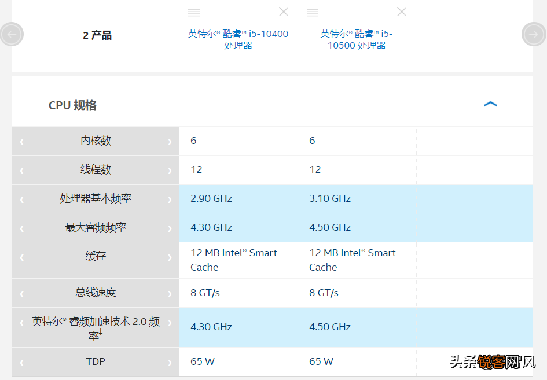The width and height of the screenshot is (547, 380).
Task: Open the i5-10400 processor product link
Action: pyautogui.click(x=238, y=39)
